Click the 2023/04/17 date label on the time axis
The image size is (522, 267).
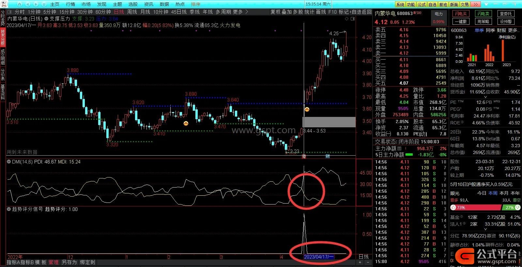coord(319,257)
